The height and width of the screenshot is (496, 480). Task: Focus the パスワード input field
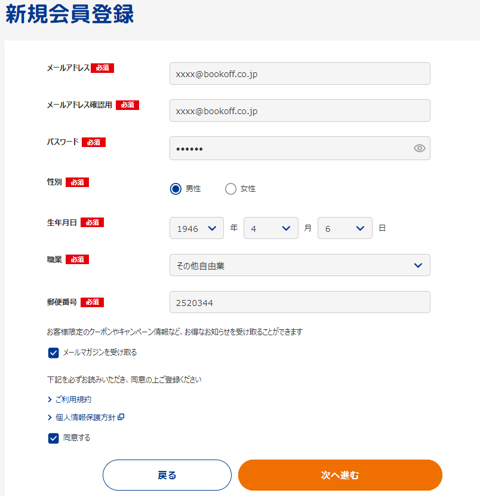(290, 148)
